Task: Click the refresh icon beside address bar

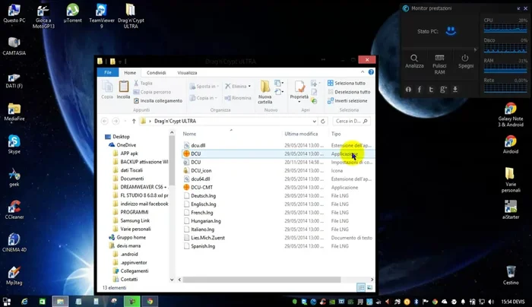Action: coord(323,121)
